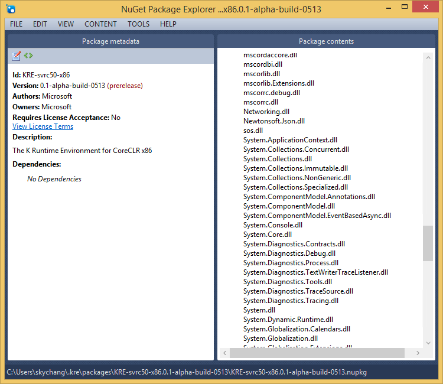443x384 pixels.
Task: Maximize the NuGet Package Explorer window
Action: [405, 7]
